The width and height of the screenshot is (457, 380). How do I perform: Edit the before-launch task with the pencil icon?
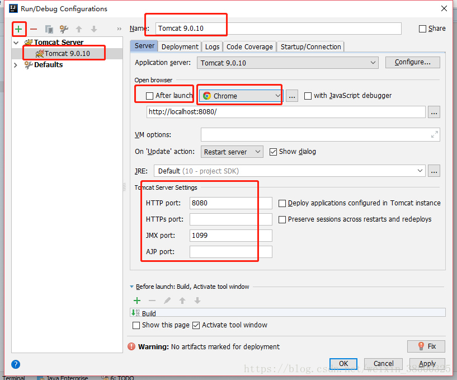click(167, 301)
